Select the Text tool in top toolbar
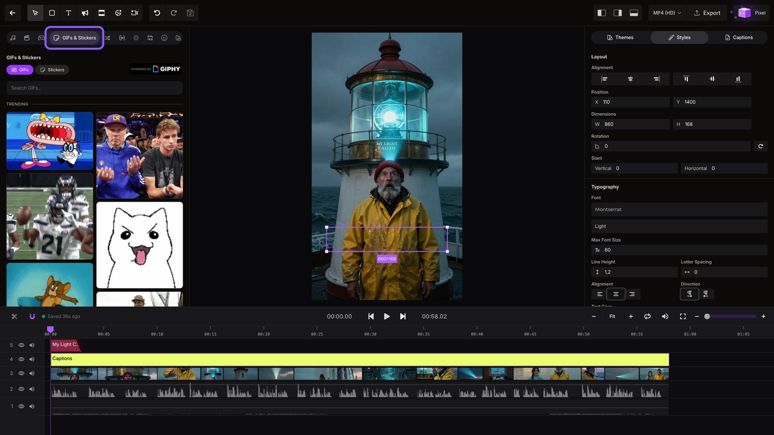Screen dimensions: 774x435 click(x=68, y=13)
